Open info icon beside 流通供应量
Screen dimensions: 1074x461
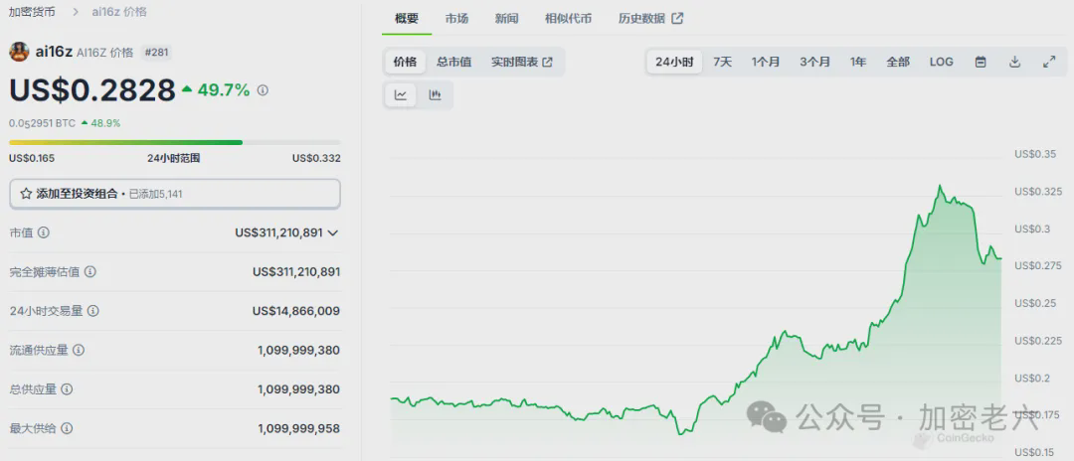click(x=79, y=350)
